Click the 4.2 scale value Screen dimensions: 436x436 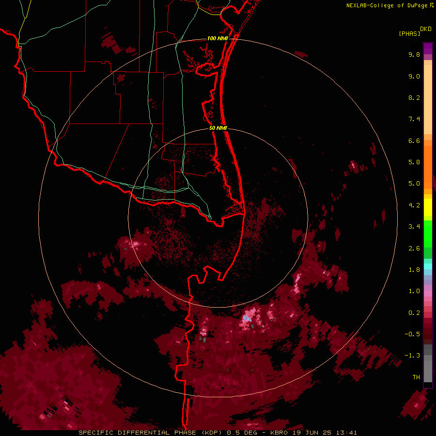click(x=414, y=205)
